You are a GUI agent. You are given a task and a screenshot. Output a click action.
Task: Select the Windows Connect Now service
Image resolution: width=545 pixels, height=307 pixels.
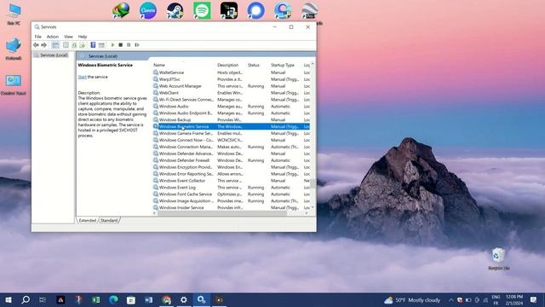coord(231,140)
